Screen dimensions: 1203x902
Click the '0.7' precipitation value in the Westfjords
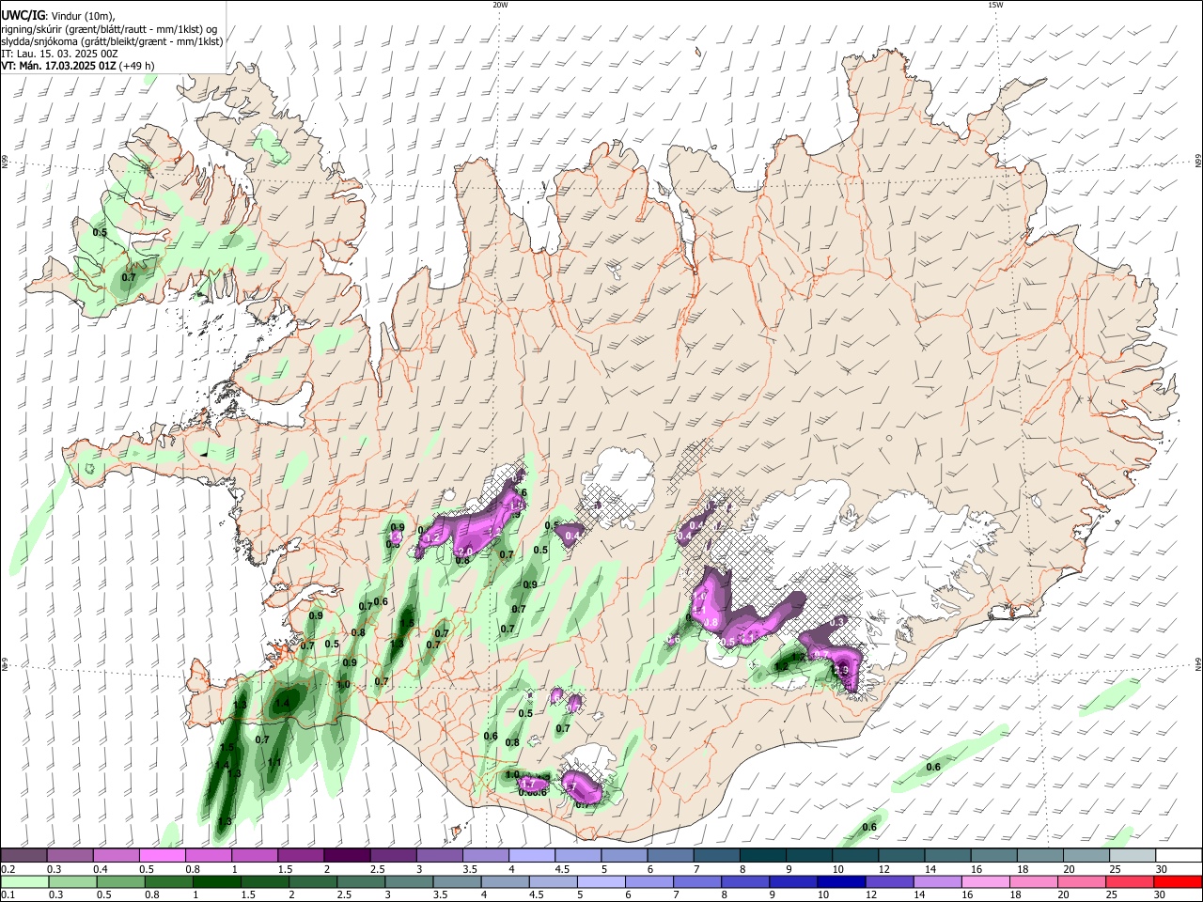pyautogui.click(x=129, y=277)
